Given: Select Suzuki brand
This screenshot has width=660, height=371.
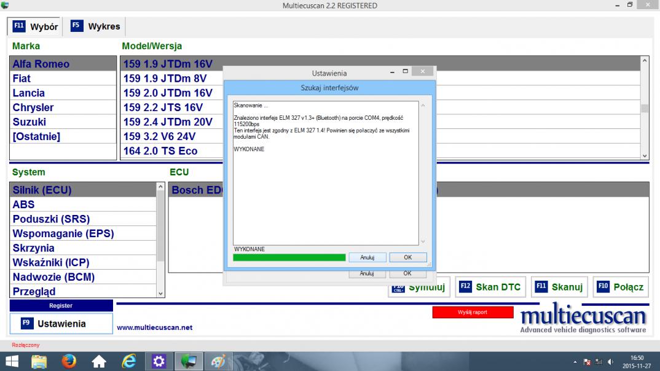Looking at the screenshot, I should coord(63,122).
